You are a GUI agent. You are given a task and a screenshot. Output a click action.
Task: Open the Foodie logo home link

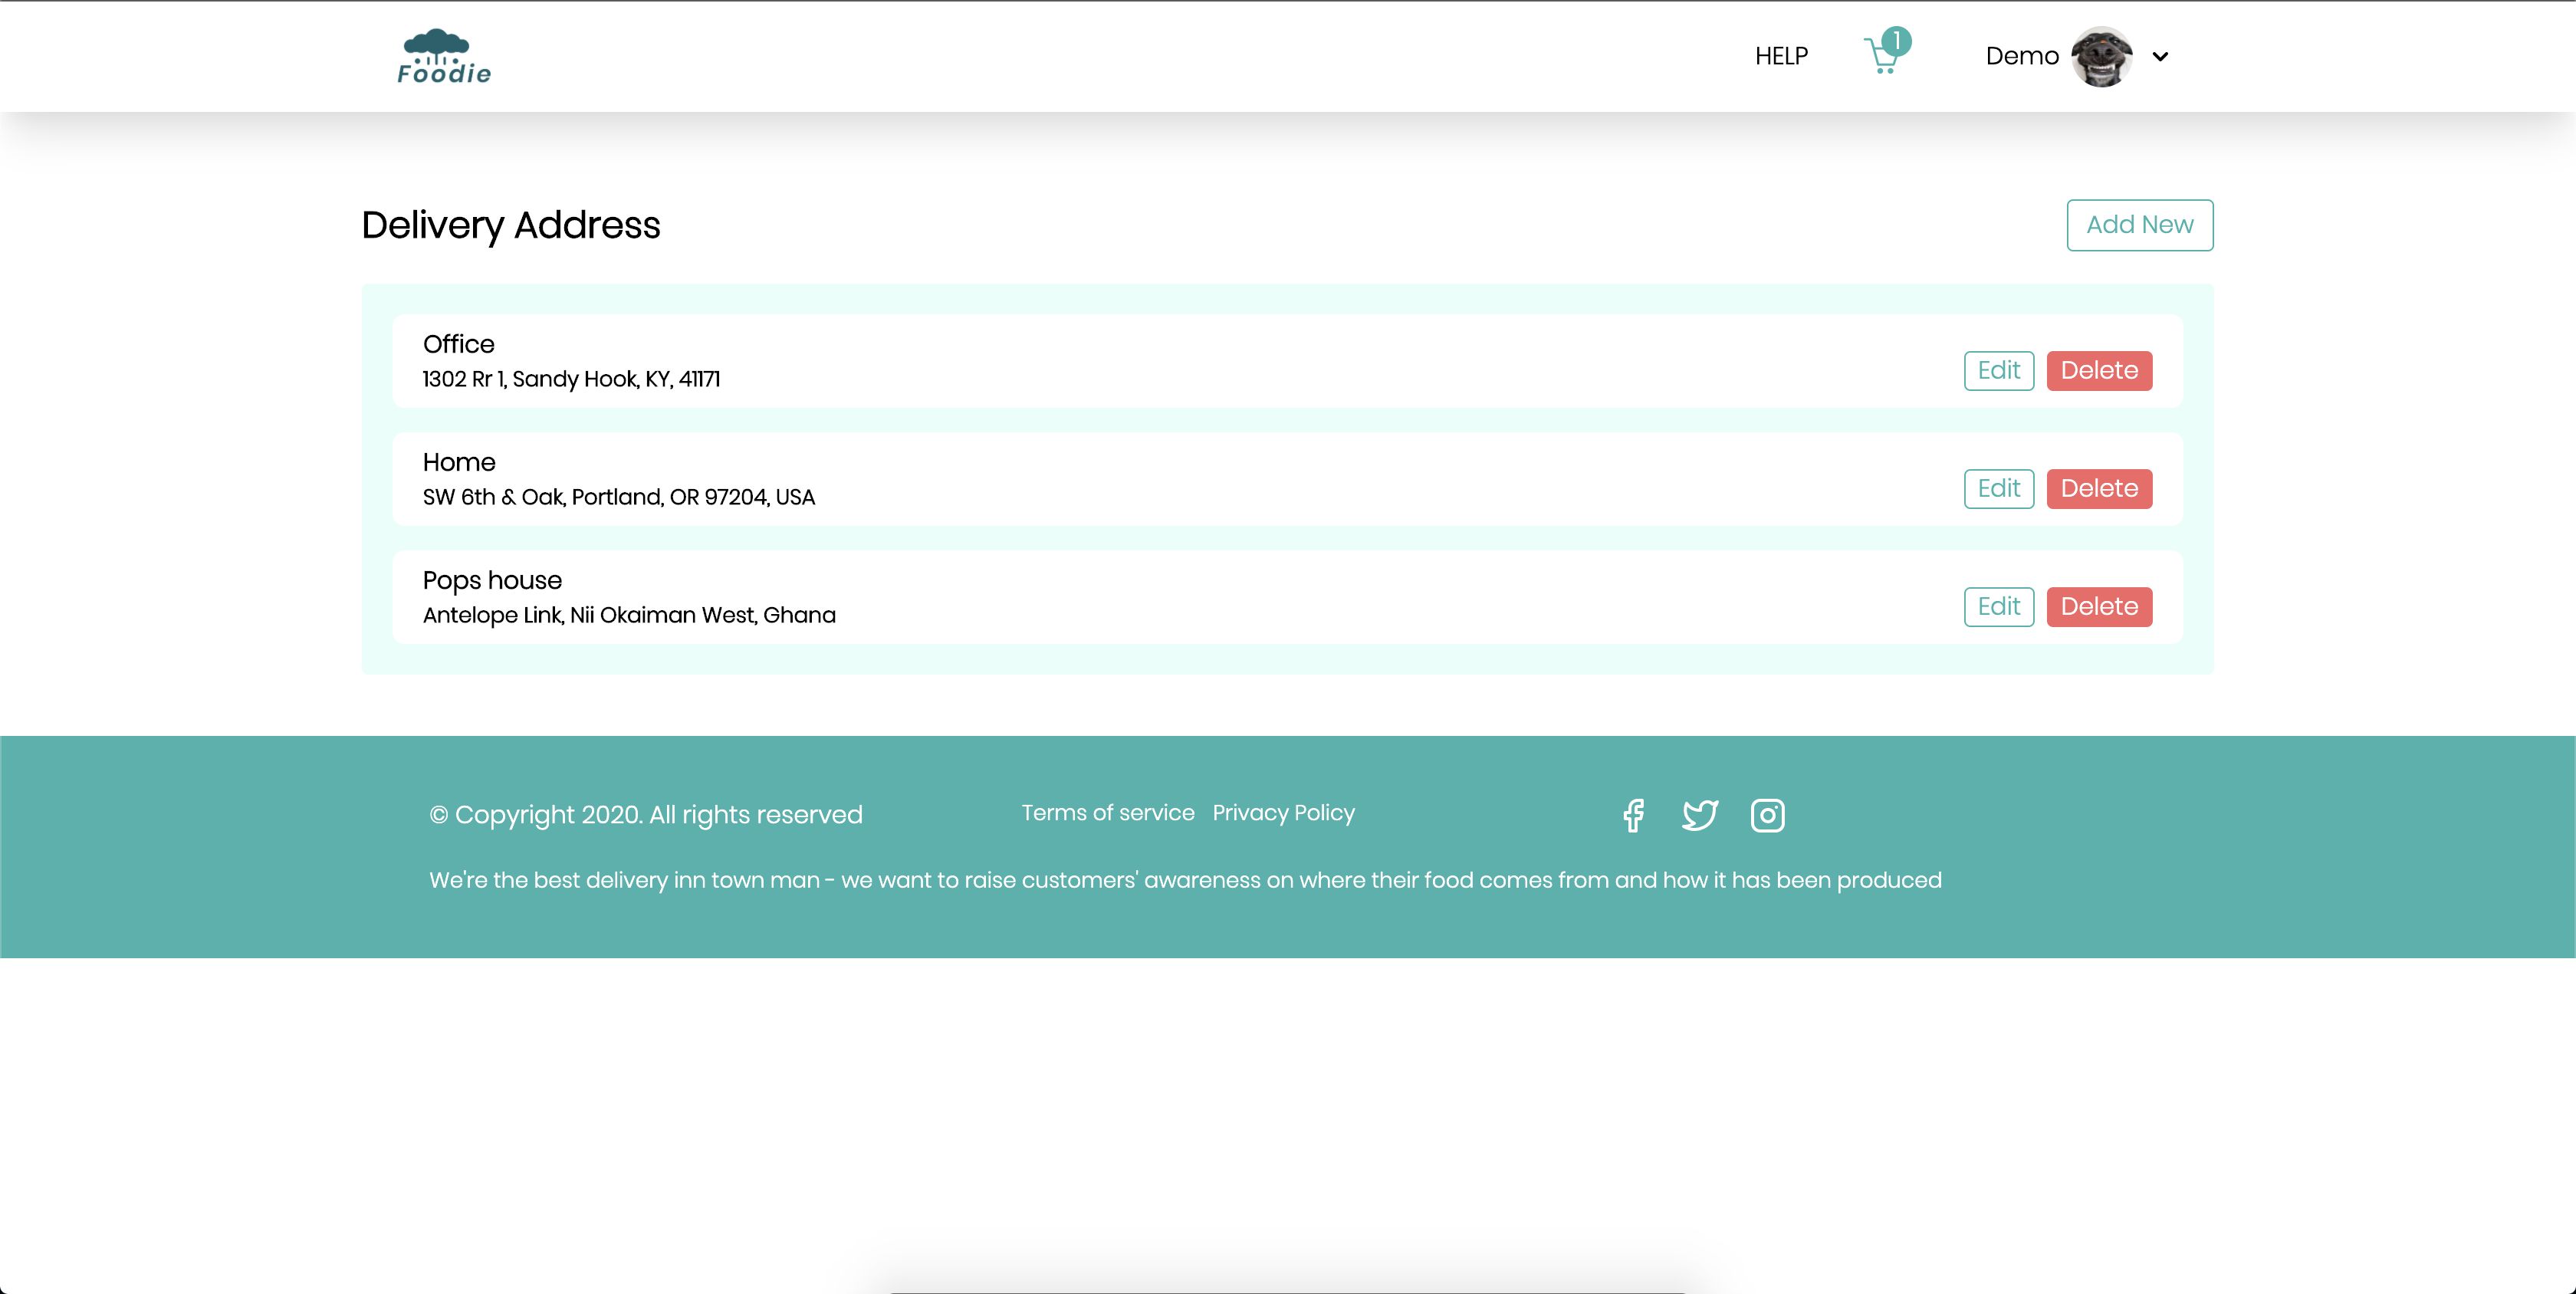444,56
